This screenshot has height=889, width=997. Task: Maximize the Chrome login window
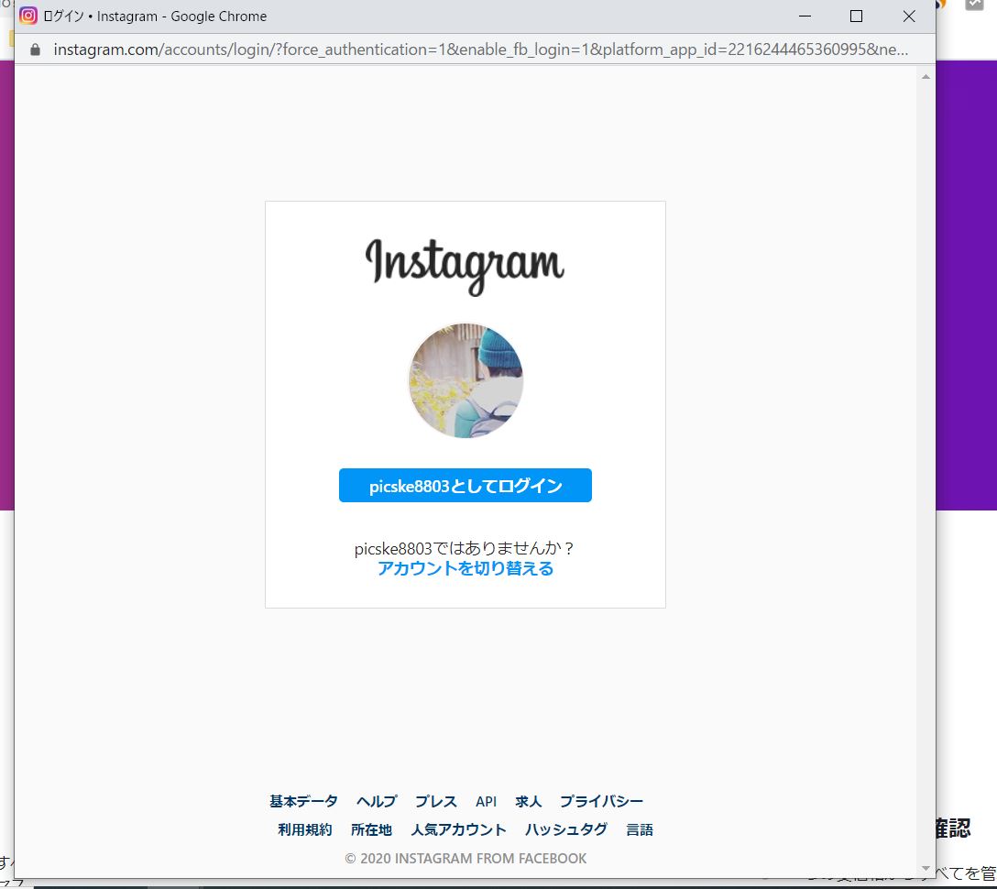coord(857,16)
